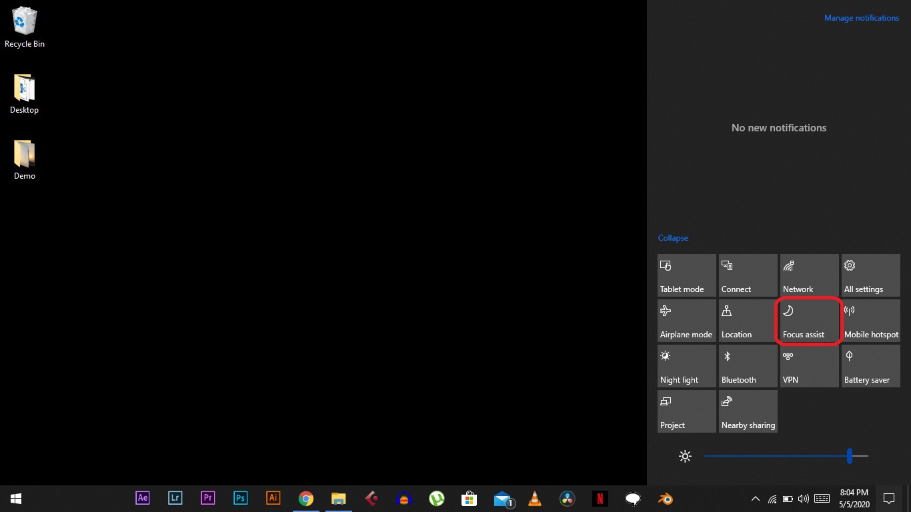Expand the calendar from the clock

[853, 498]
